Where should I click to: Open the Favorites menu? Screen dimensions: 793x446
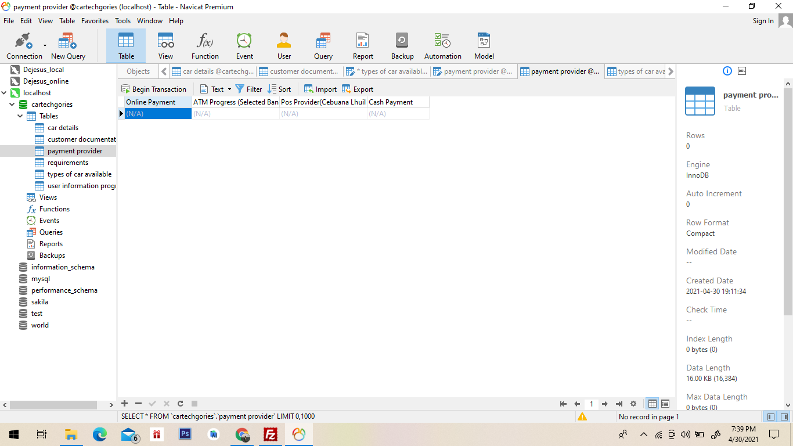point(95,21)
